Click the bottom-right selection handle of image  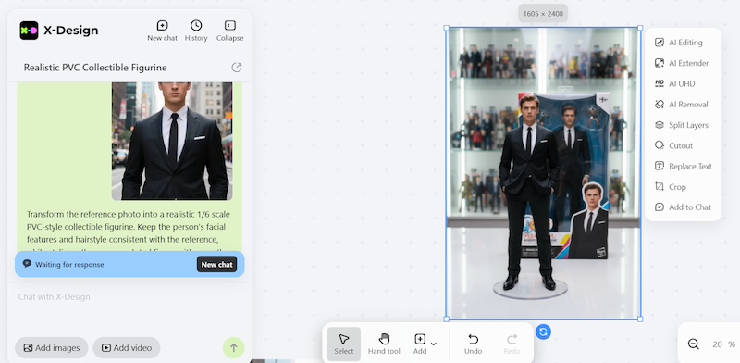coord(640,319)
